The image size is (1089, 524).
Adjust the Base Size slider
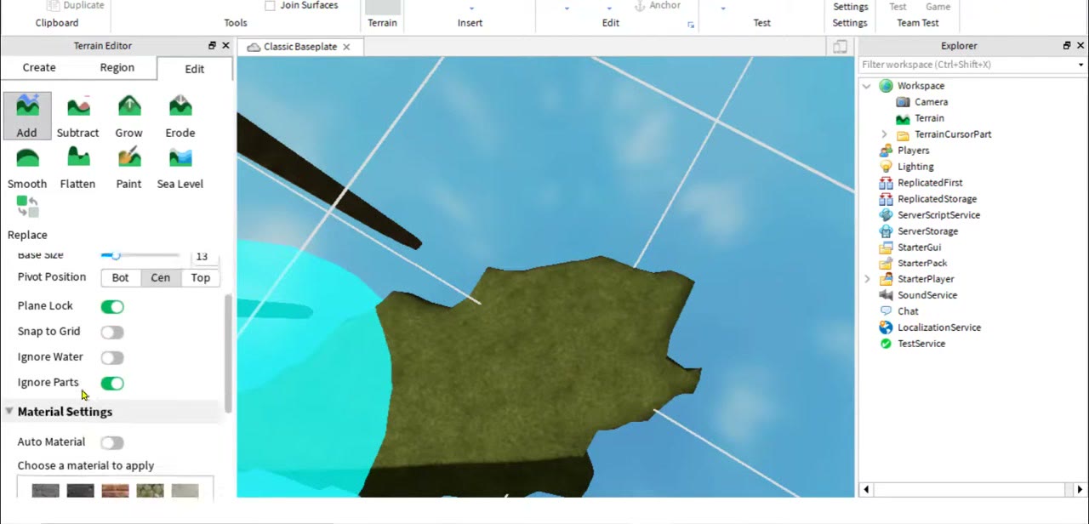point(140,255)
